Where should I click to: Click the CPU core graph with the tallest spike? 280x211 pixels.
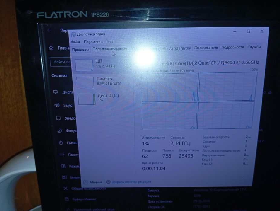(170, 87)
